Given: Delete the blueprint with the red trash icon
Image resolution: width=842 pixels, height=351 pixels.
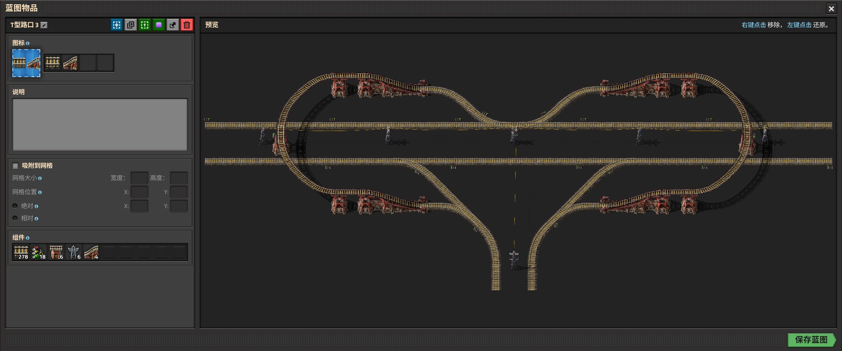Looking at the screenshot, I should (x=187, y=25).
